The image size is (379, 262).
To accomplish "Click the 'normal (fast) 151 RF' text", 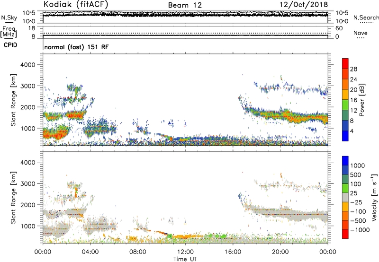I will click(77, 47).
